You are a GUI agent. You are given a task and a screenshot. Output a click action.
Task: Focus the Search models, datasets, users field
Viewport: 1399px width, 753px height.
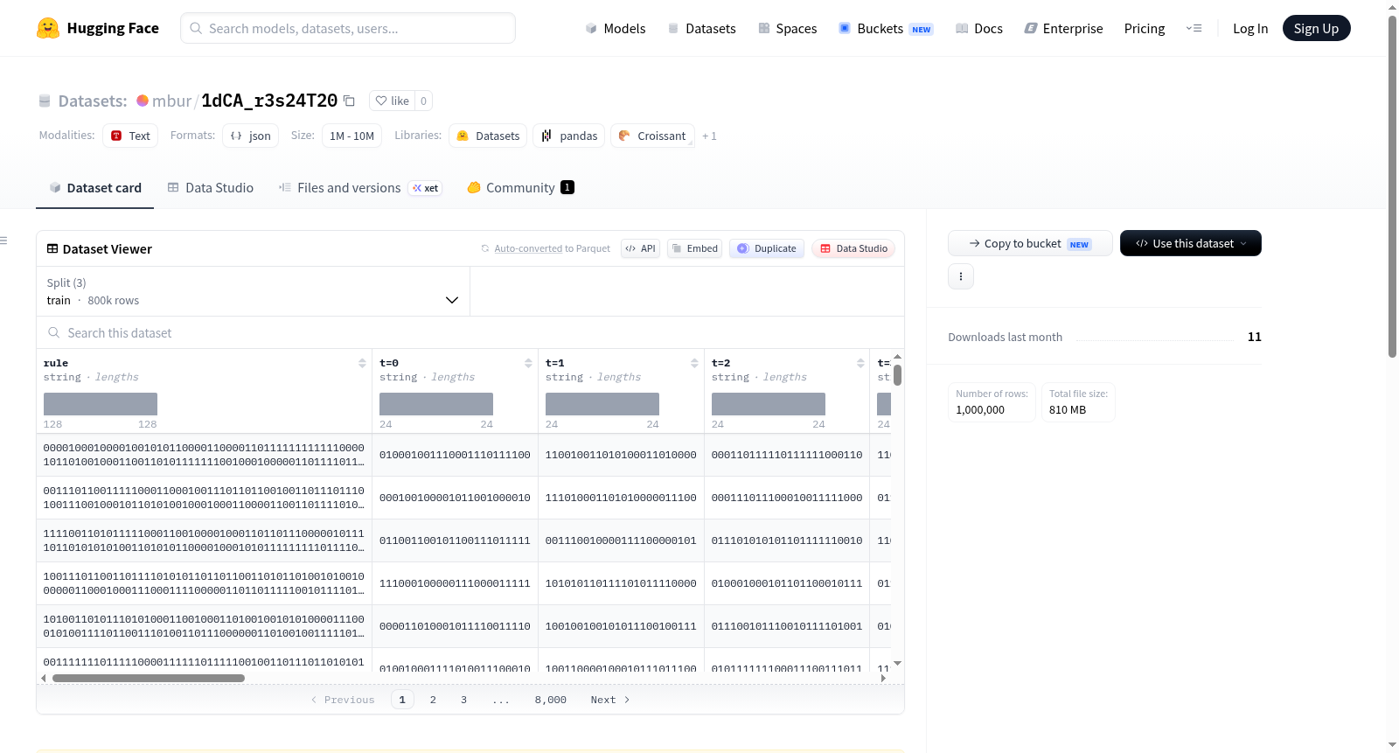(348, 28)
